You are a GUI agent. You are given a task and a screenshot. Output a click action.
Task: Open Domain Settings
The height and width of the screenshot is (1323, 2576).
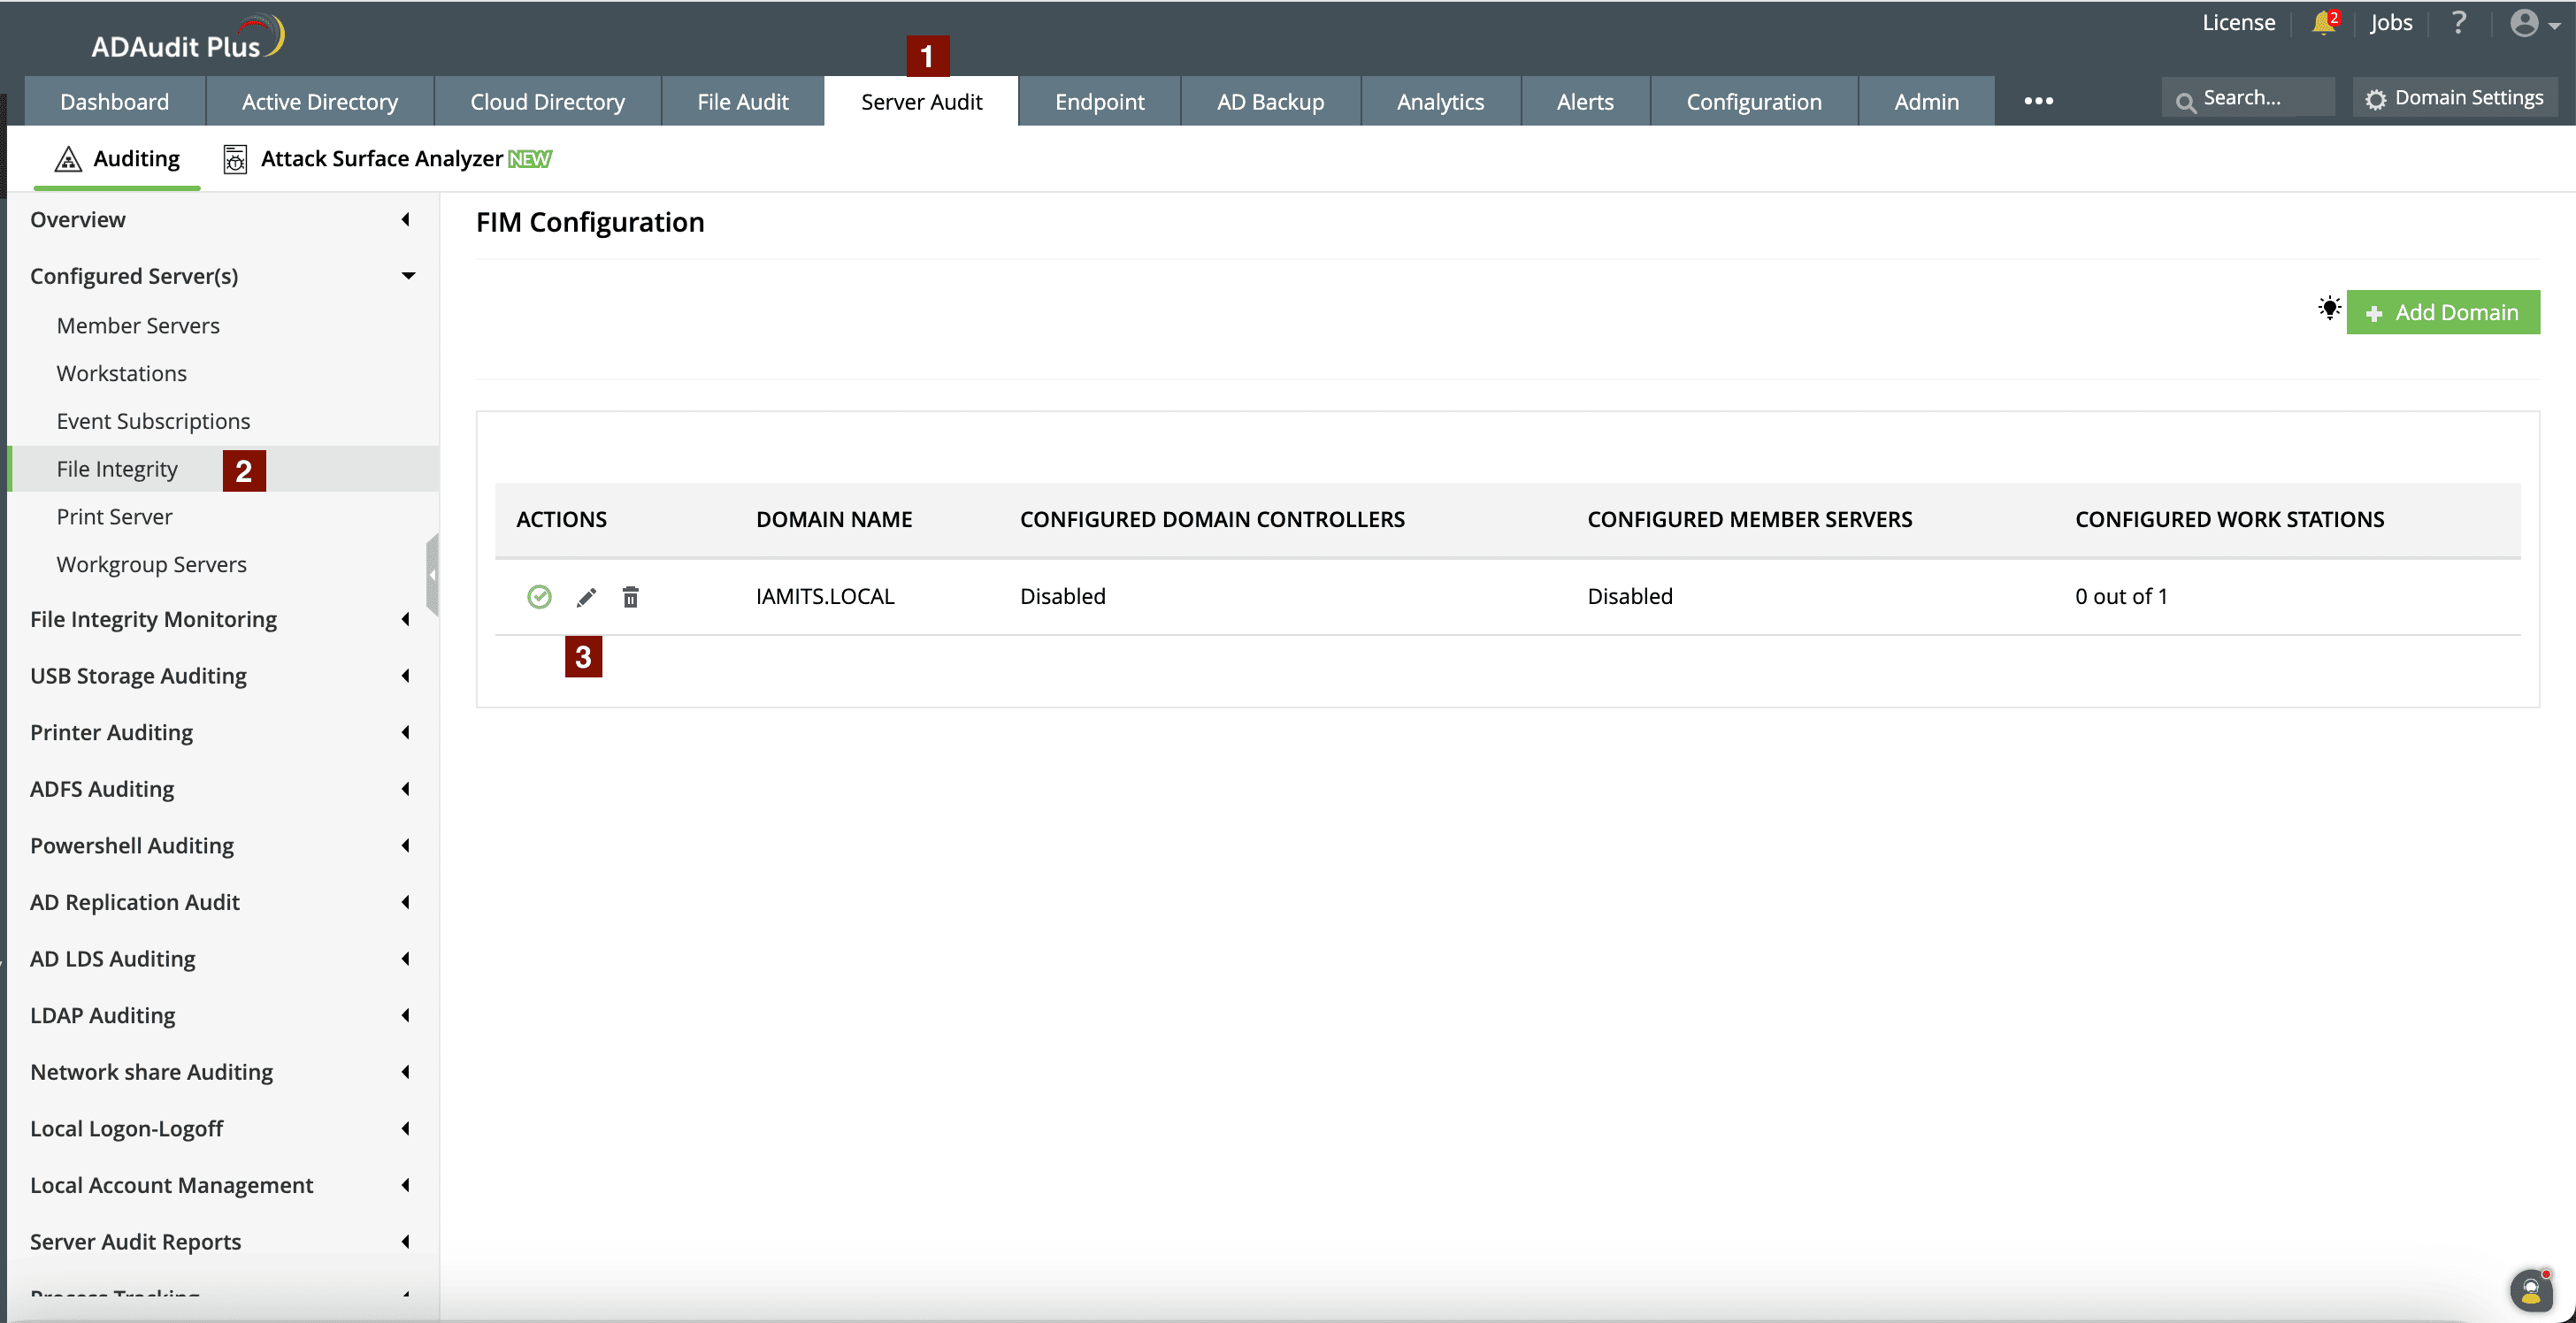pos(2455,98)
